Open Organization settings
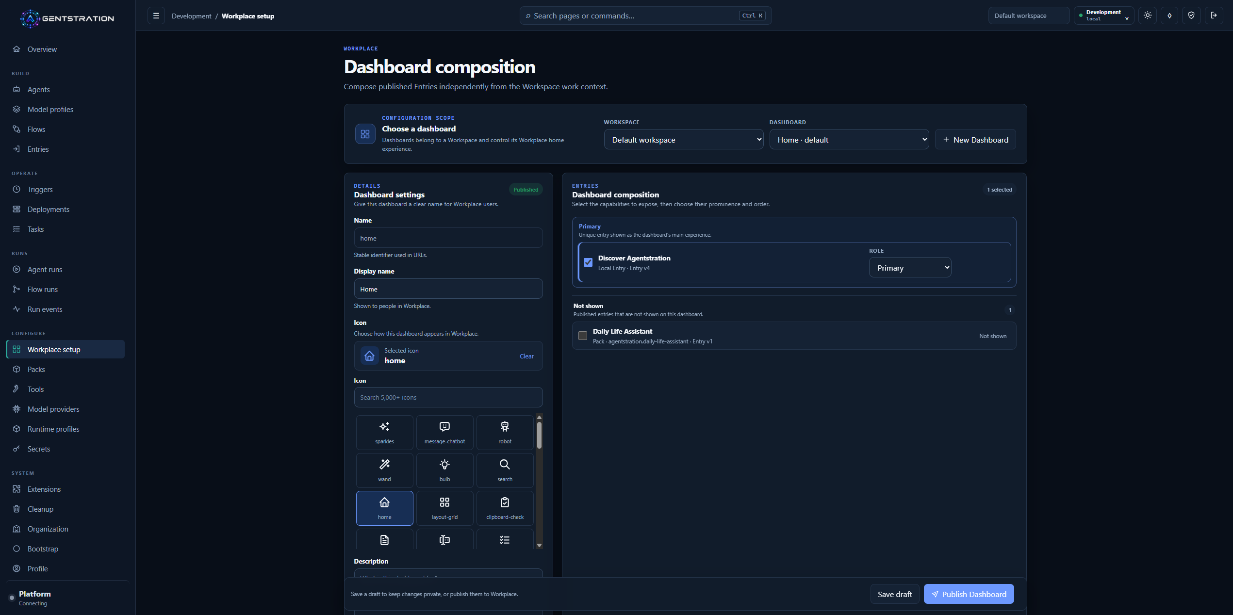1233x615 pixels. point(65,529)
